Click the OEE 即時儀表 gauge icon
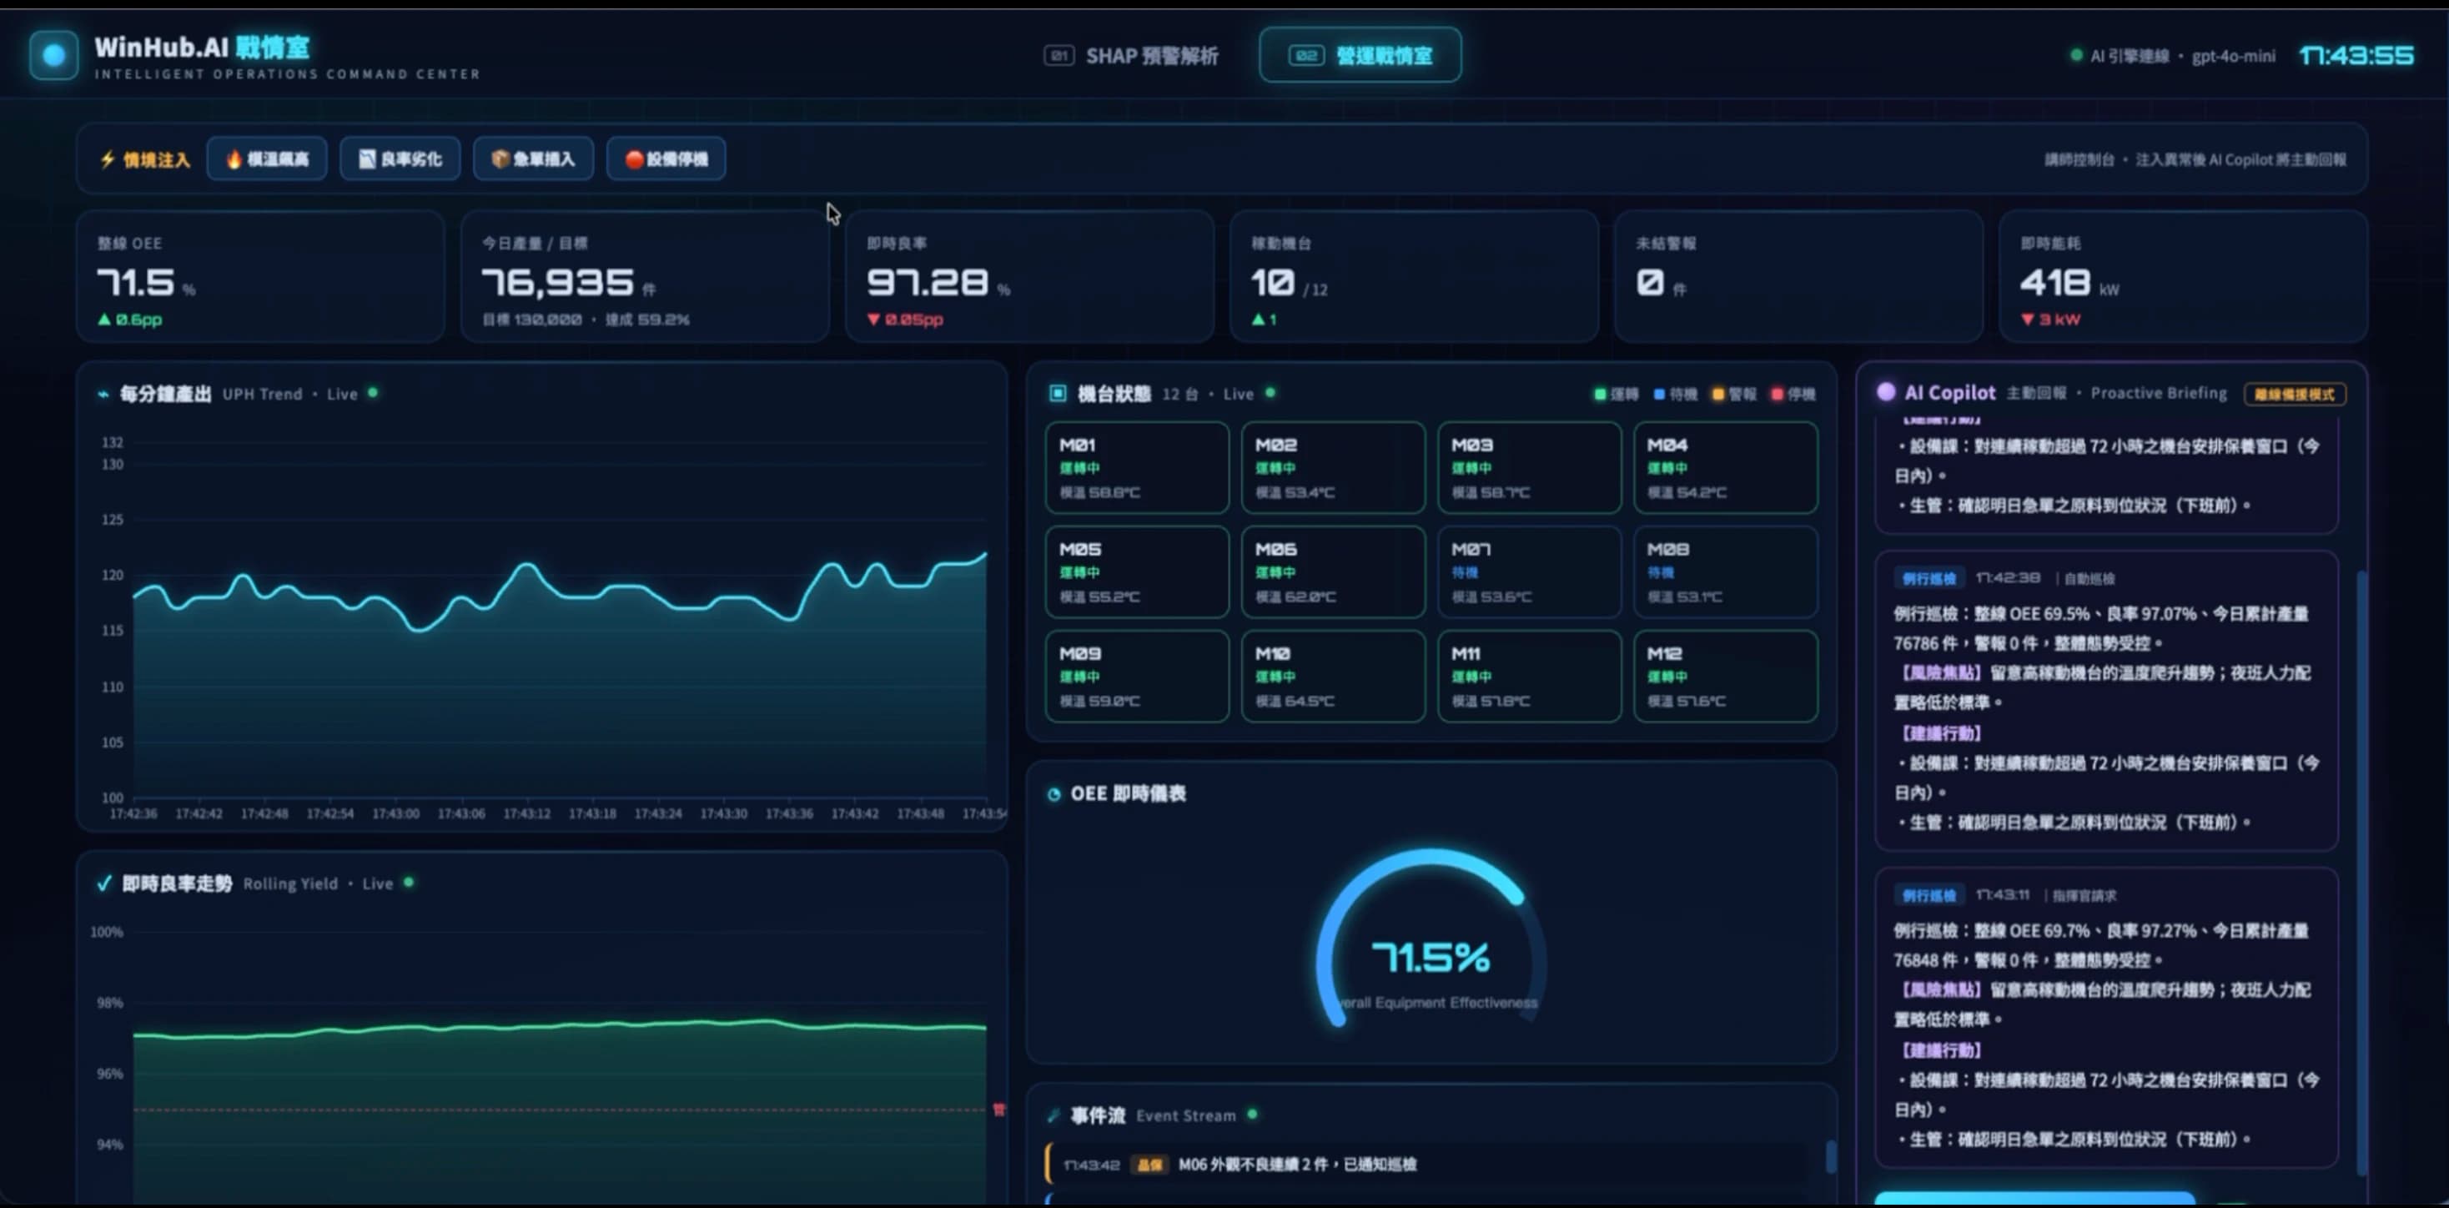Image resolution: width=2449 pixels, height=1208 pixels. (1054, 794)
